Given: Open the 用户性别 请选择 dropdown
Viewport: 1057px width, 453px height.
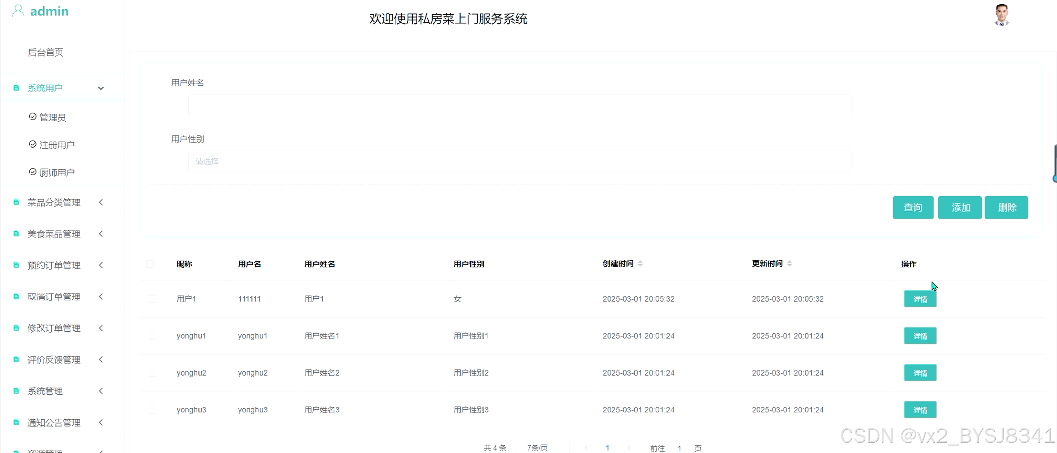Looking at the screenshot, I should pos(519,162).
